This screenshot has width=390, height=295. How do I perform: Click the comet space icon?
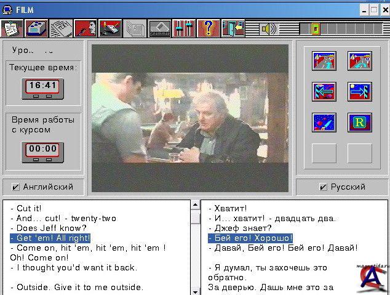[324, 123]
